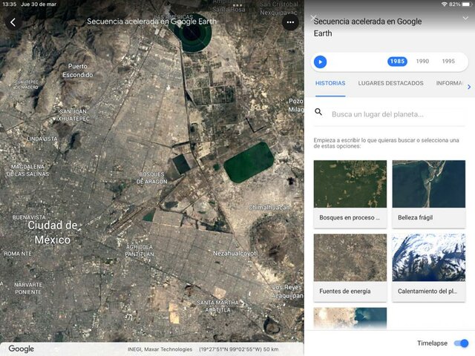Open 'Calentamiento del pl...' story thumbnail
The image size is (475, 356).
point(429,268)
